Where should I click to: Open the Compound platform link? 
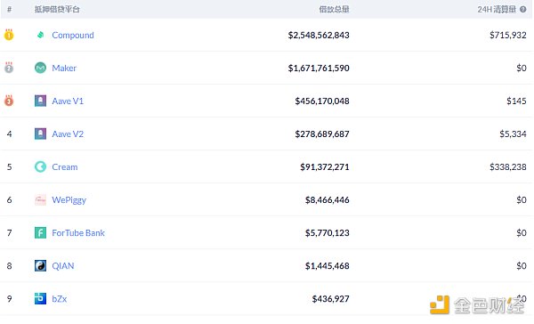pyautogui.click(x=73, y=35)
